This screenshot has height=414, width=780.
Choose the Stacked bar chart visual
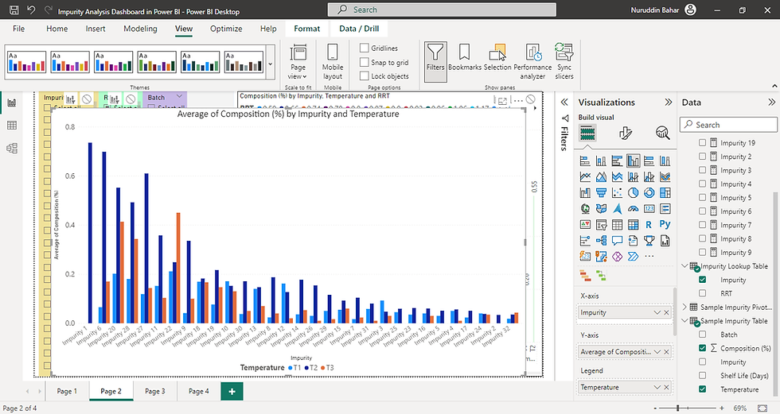[586, 161]
